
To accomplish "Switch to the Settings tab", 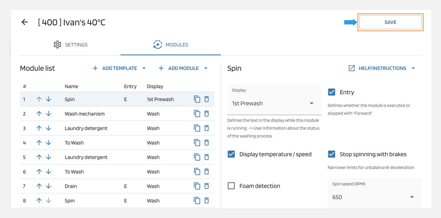I will coord(71,45).
